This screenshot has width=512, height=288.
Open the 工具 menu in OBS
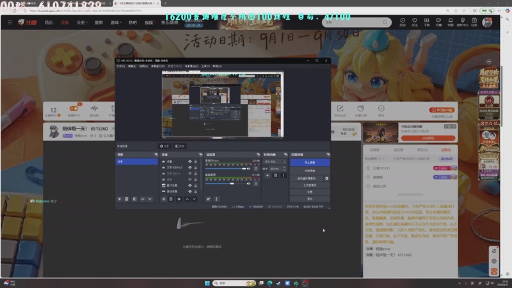(205, 67)
